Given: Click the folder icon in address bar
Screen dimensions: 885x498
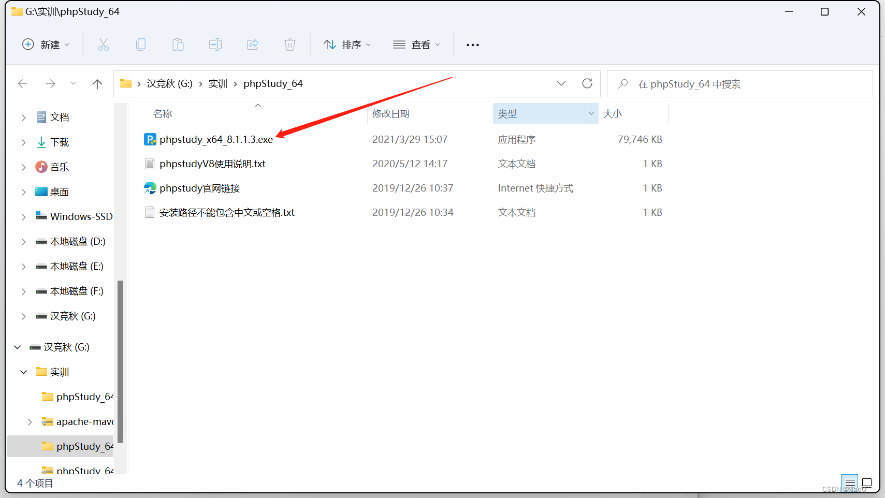Looking at the screenshot, I should point(126,83).
